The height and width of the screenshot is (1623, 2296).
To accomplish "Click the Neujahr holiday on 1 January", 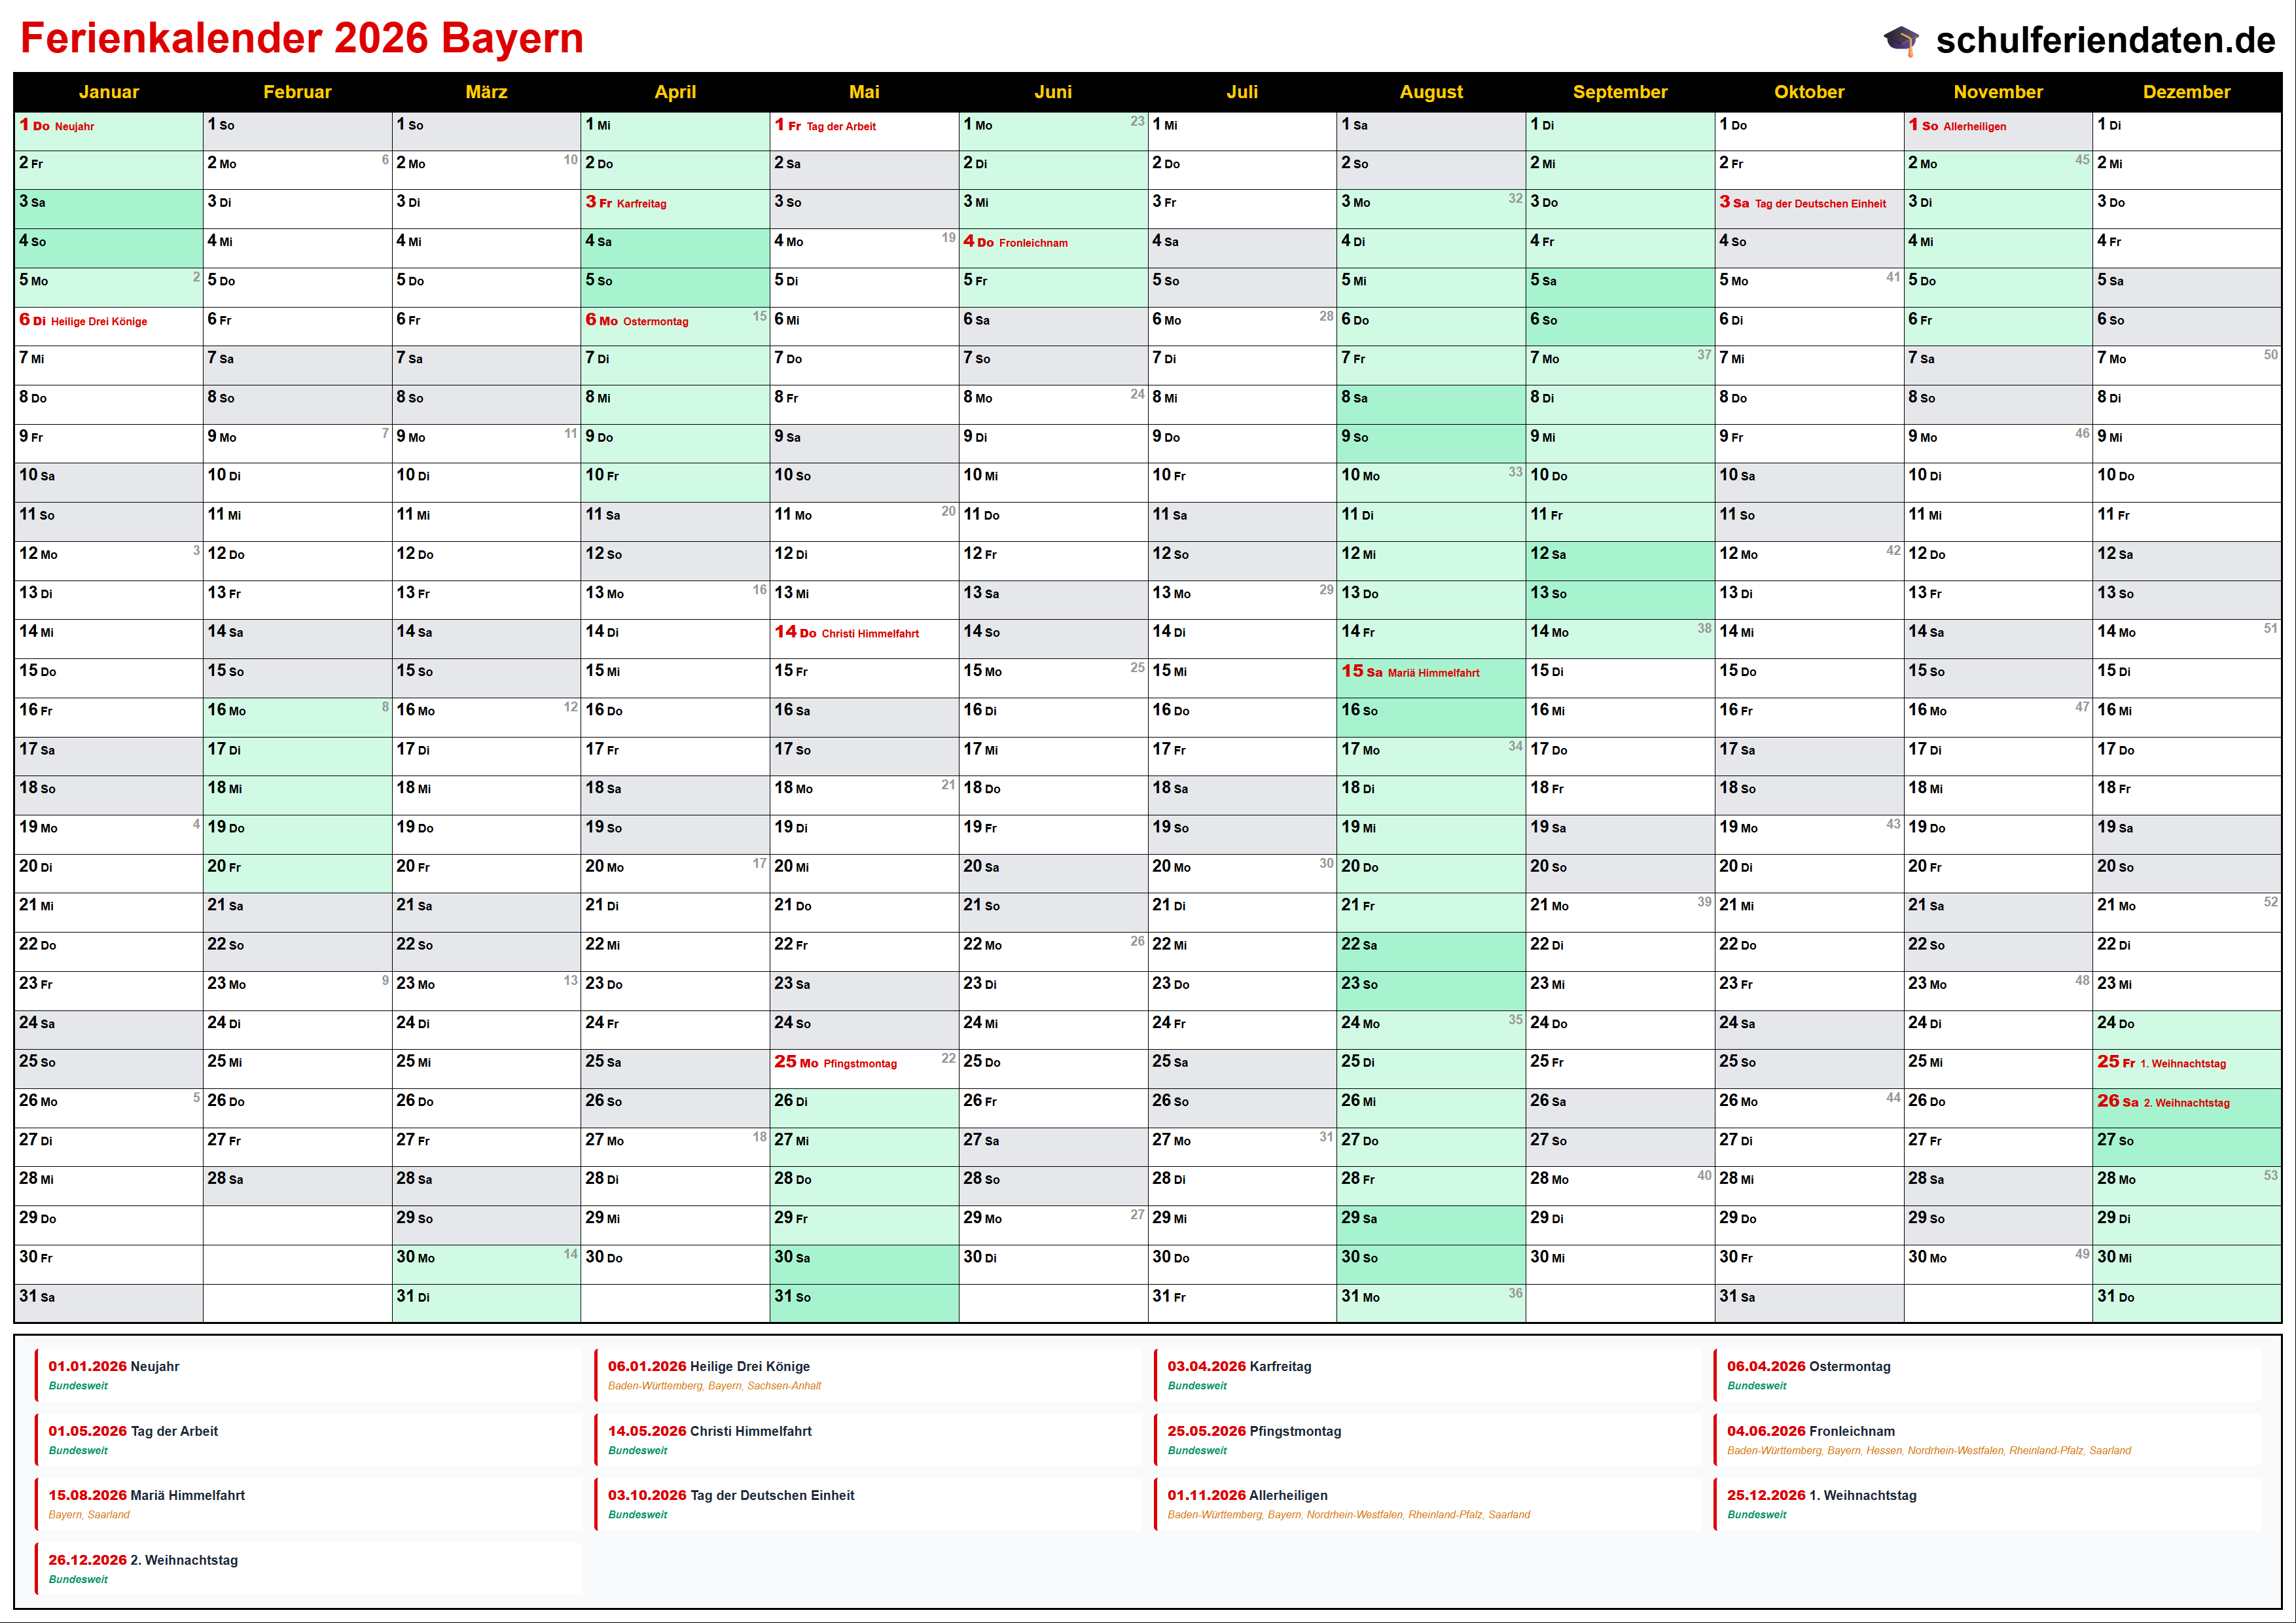I will click(74, 126).
